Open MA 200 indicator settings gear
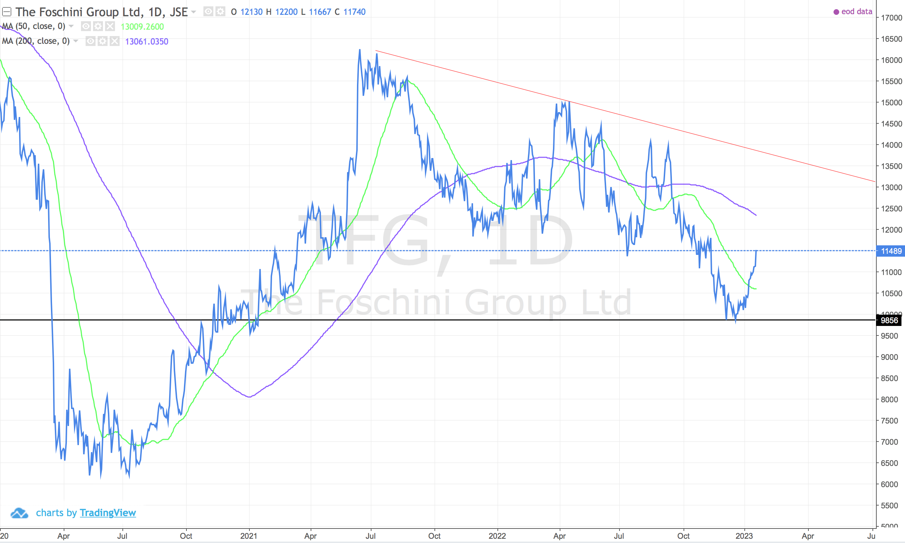This screenshot has width=905, height=543. coord(103,41)
